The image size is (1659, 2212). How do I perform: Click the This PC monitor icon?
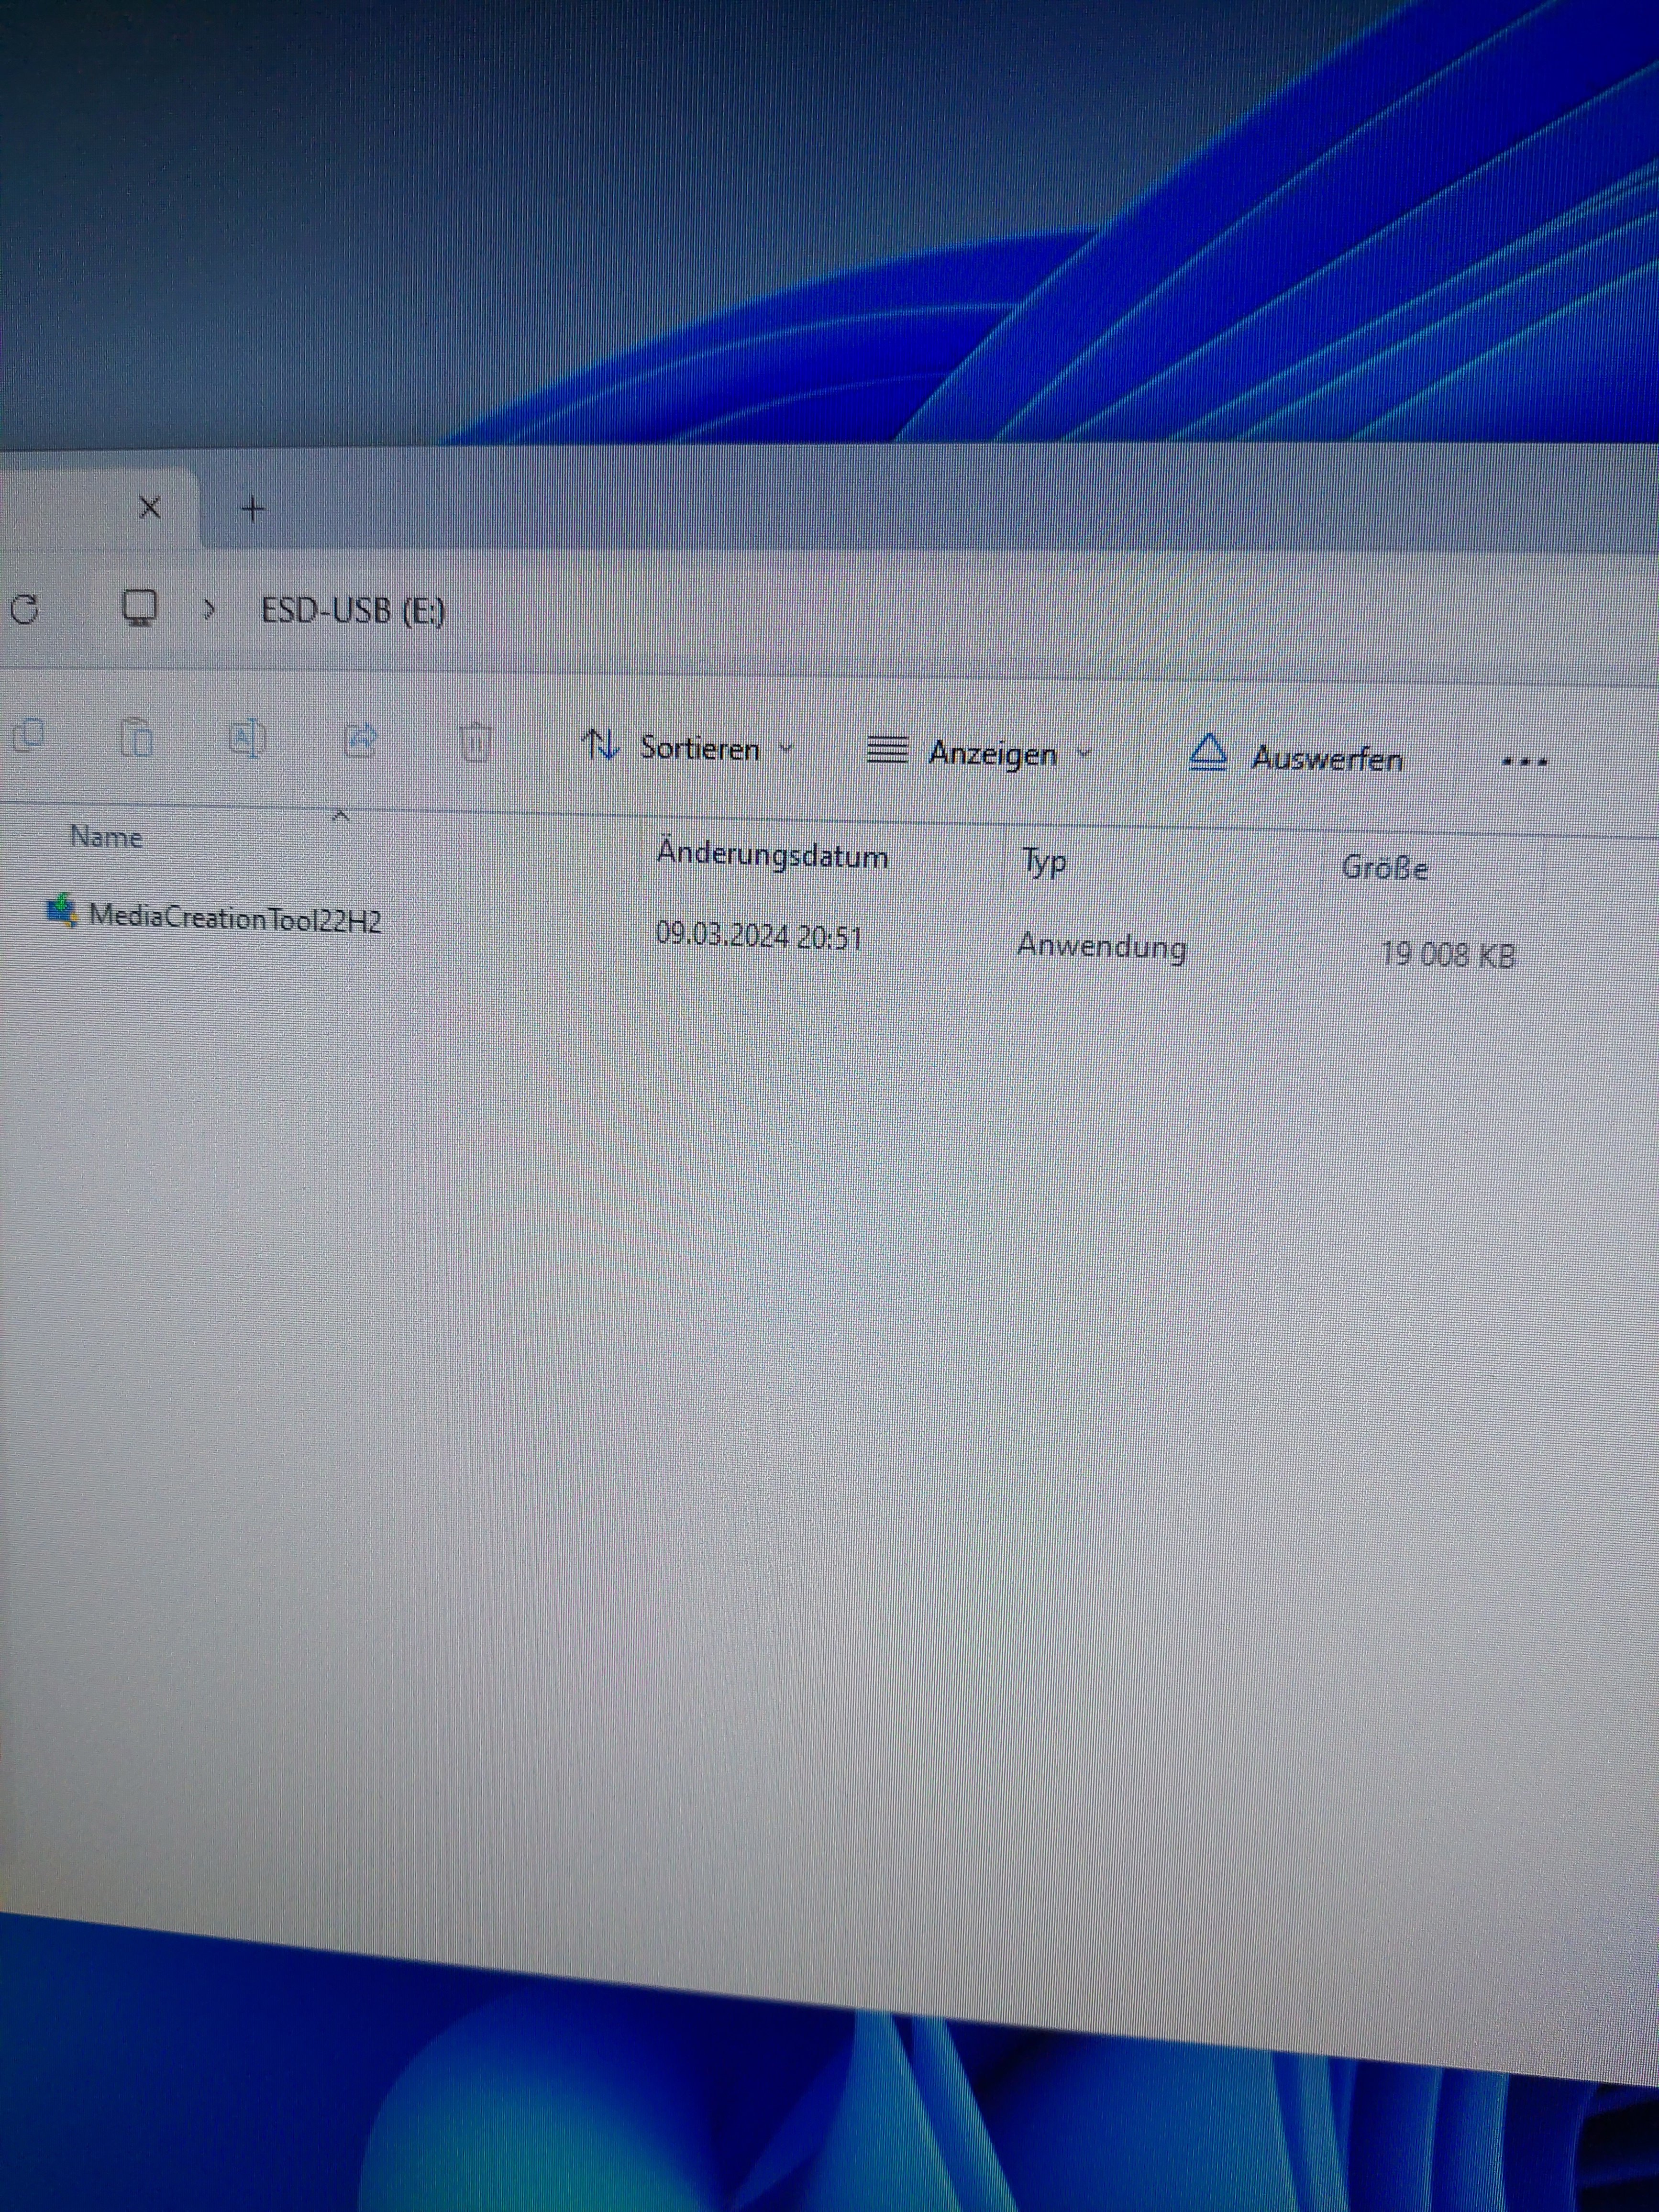point(139,607)
